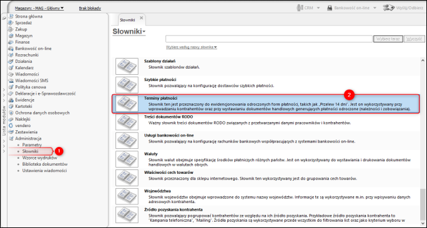Open Szablony działań dictionary book icon
This screenshot has height=228, width=427.
(x=127, y=66)
